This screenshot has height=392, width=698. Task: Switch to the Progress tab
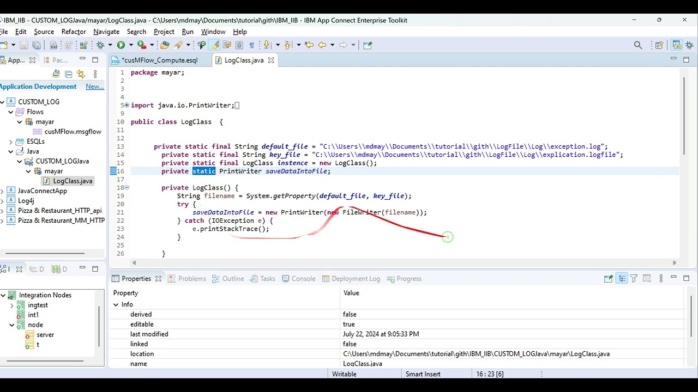pos(404,279)
